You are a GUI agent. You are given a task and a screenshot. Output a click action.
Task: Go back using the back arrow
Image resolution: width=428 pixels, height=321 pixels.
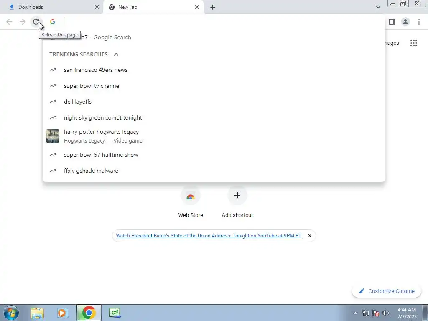coord(9,22)
